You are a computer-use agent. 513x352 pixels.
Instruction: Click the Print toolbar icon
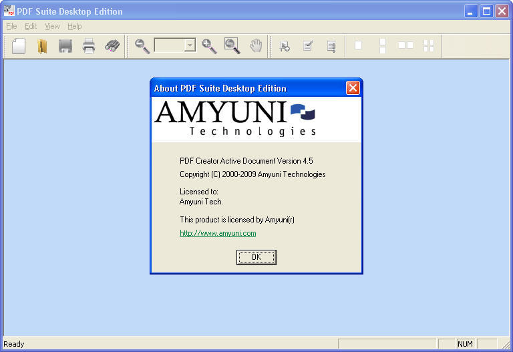(89, 46)
